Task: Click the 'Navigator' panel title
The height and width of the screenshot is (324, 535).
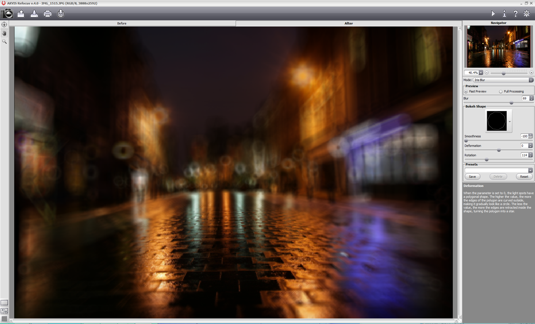Action: coord(498,23)
